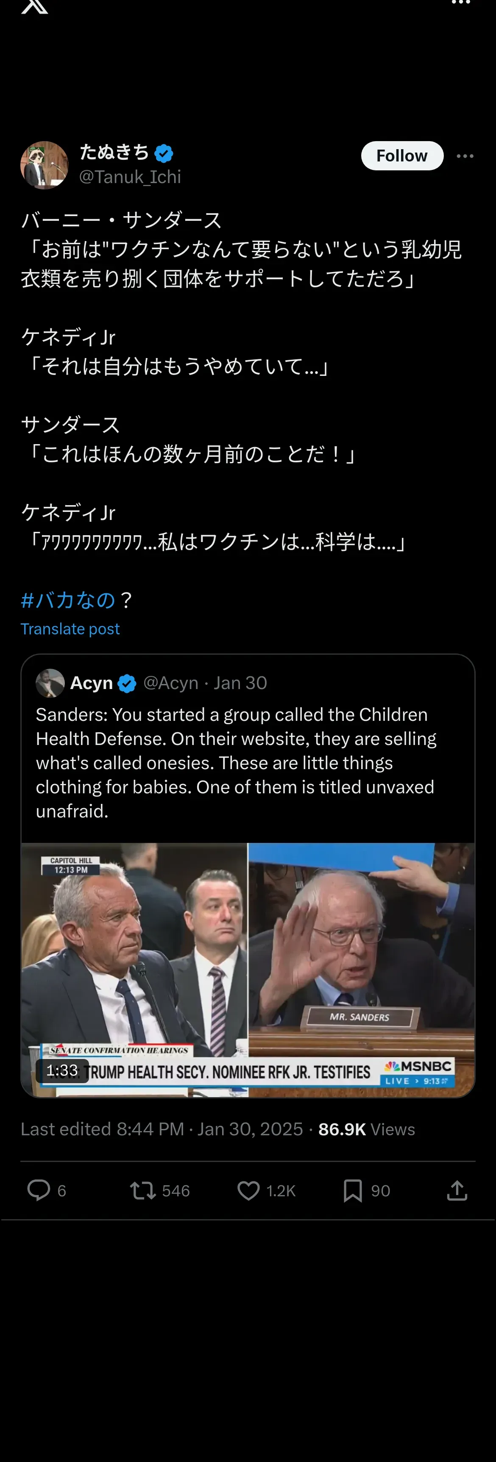Open the author's profile picture

(44, 165)
